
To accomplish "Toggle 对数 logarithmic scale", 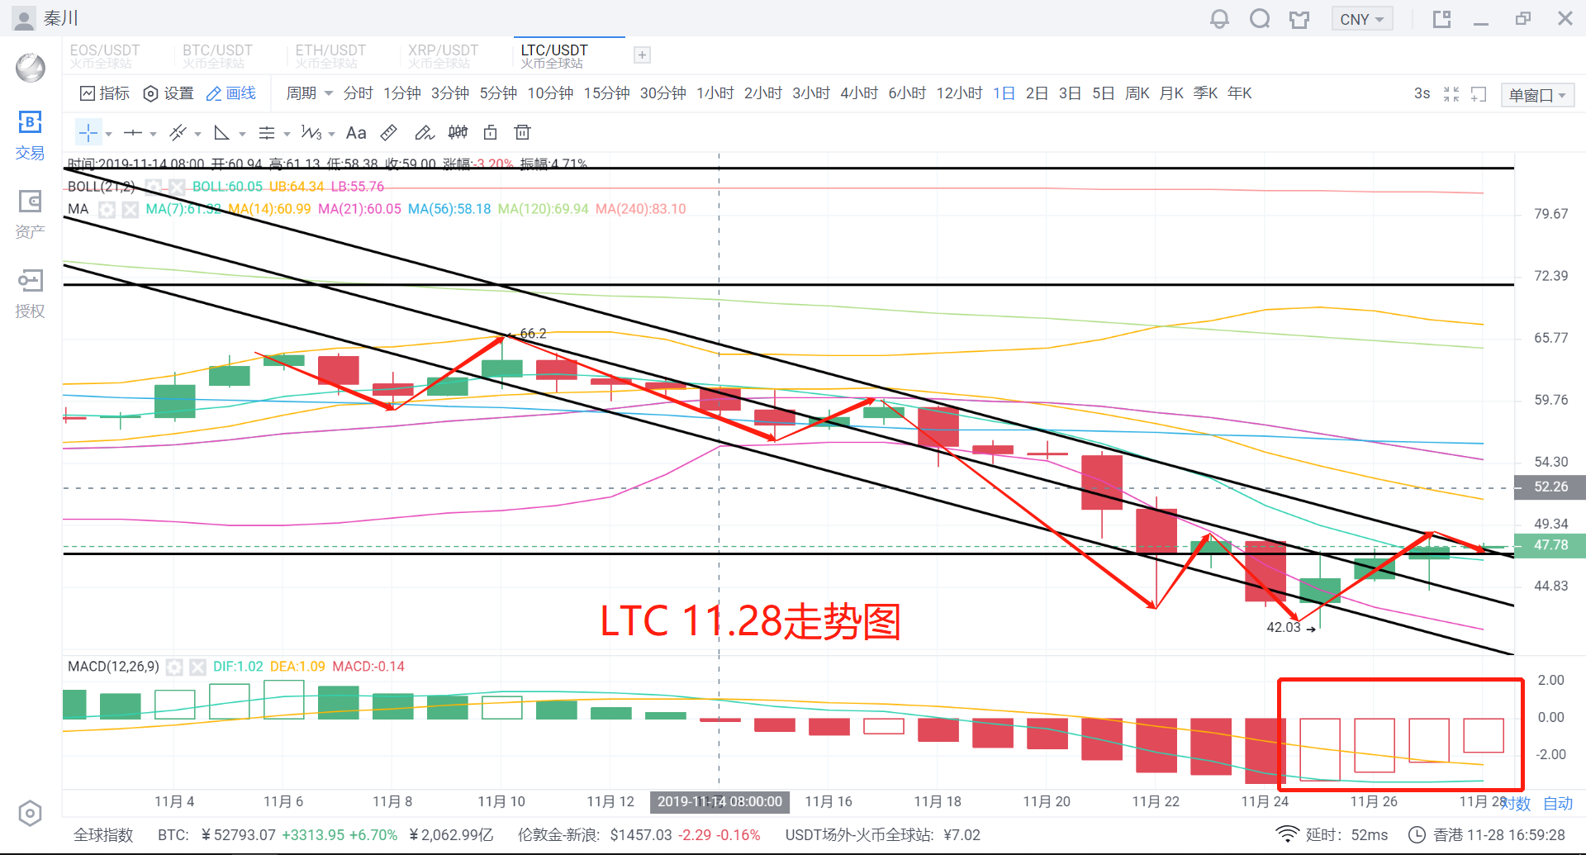I will click(1516, 804).
